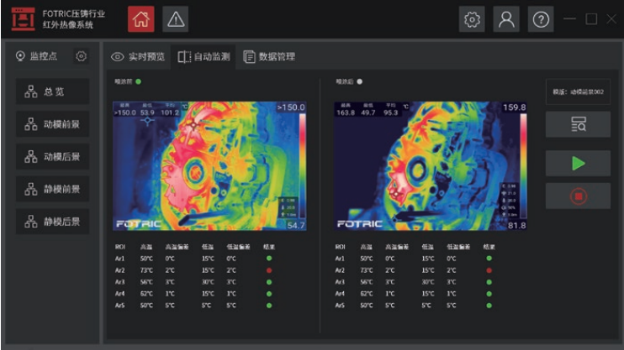
Task: Click right table Ar3 row label
Action: pos(340,282)
